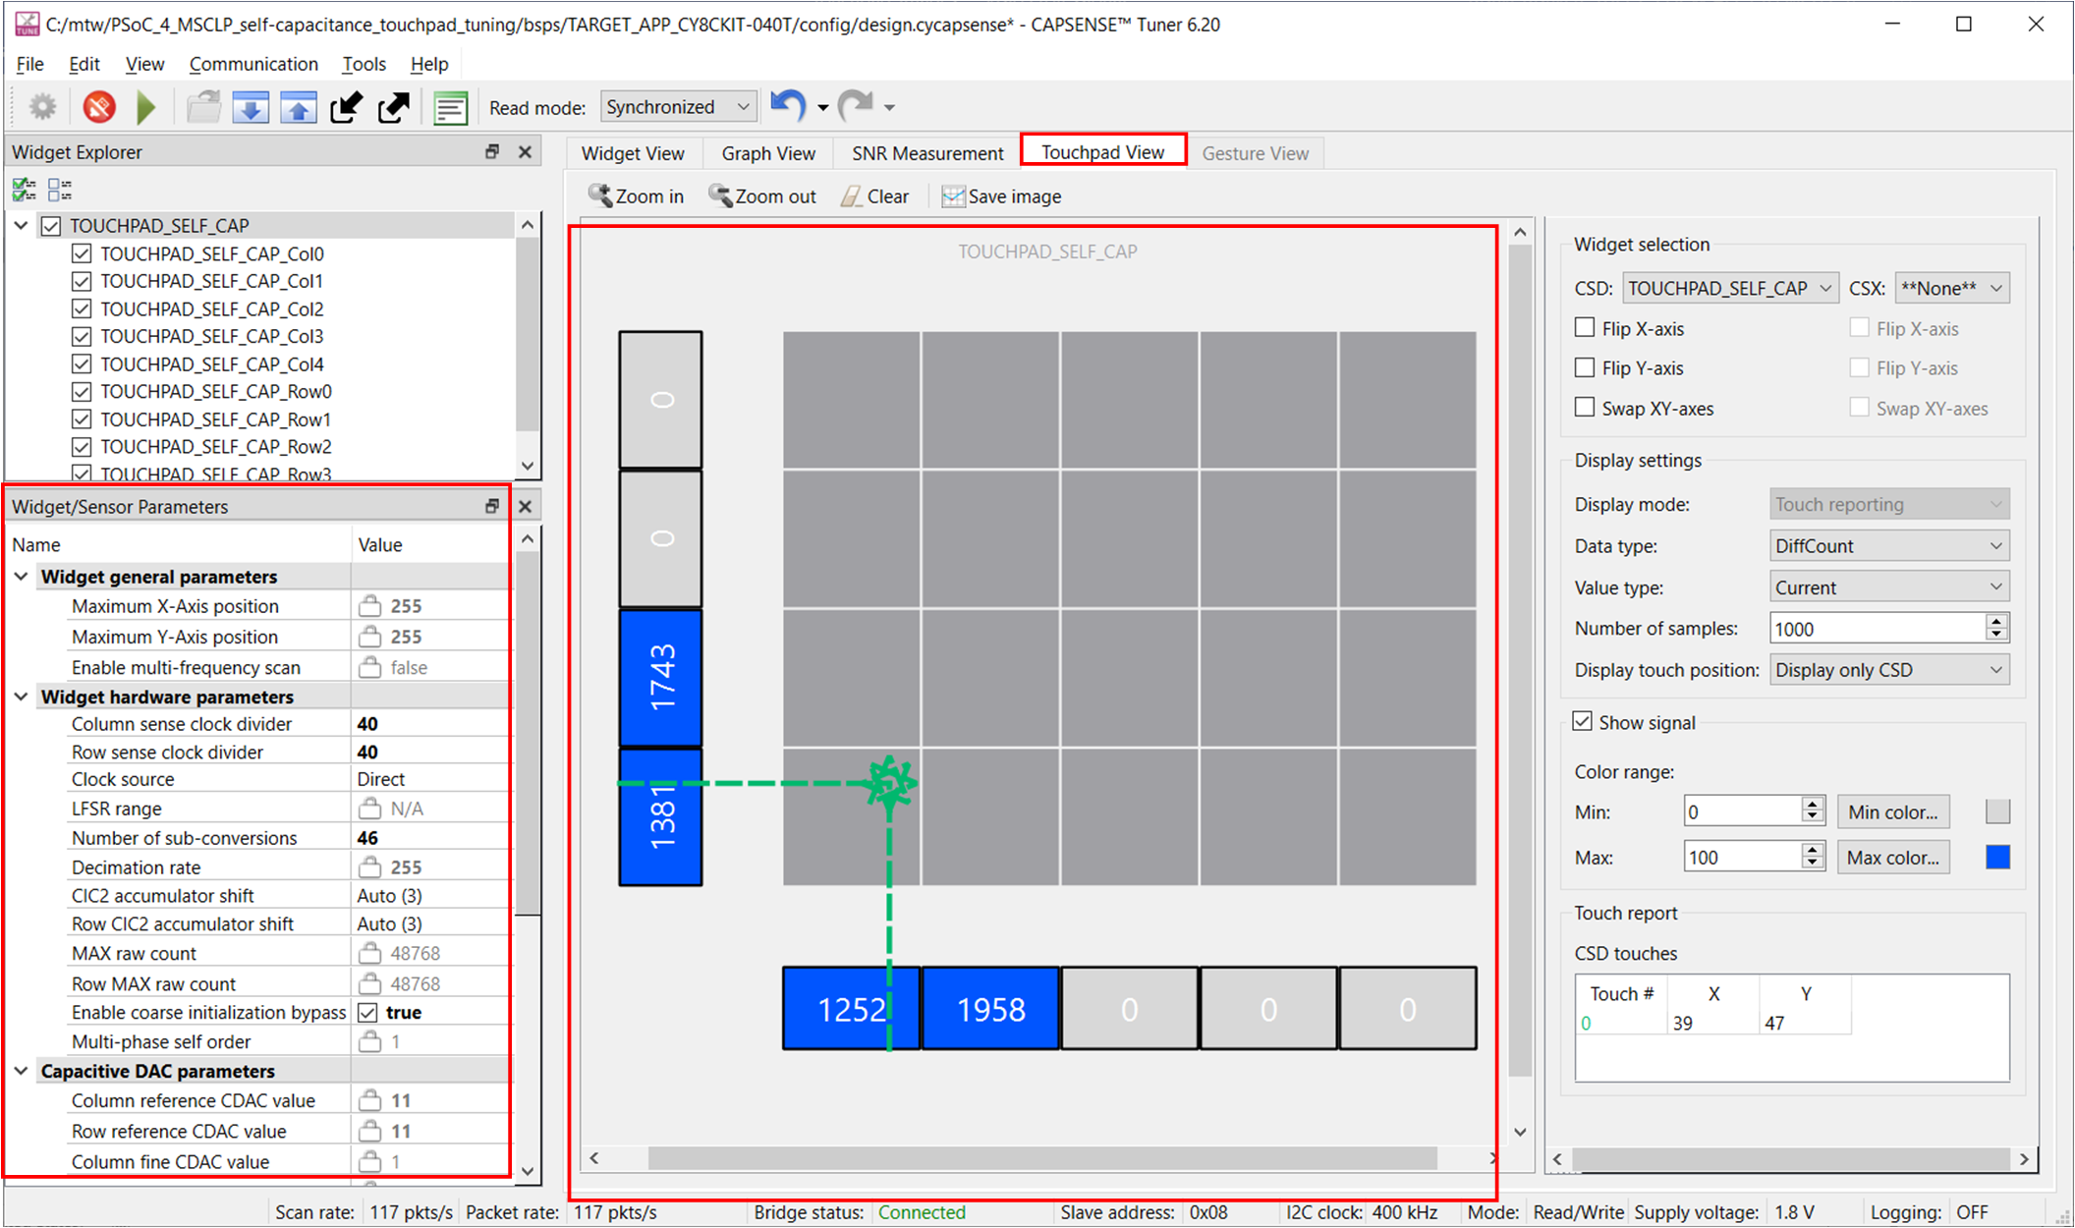Float the Widget Explorer panel
Image resolution: width=2075 pixels, height=1228 pixels.
(x=492, y=151)
